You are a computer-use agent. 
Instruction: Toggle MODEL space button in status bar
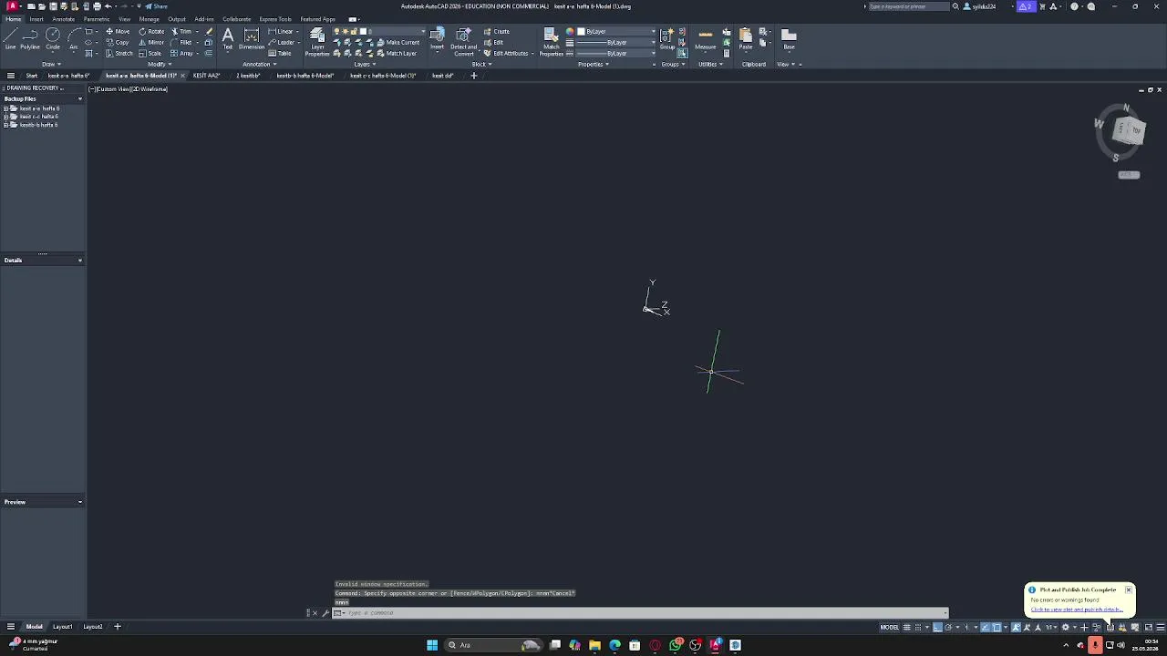(889, 627)
